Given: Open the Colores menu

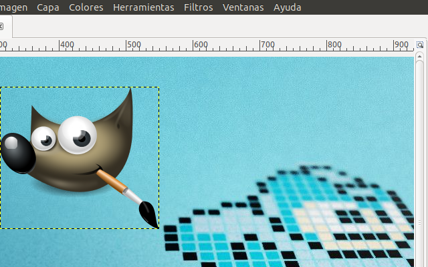Looking at the screenshot, I should pyautogui.click(x=86, y=7).
